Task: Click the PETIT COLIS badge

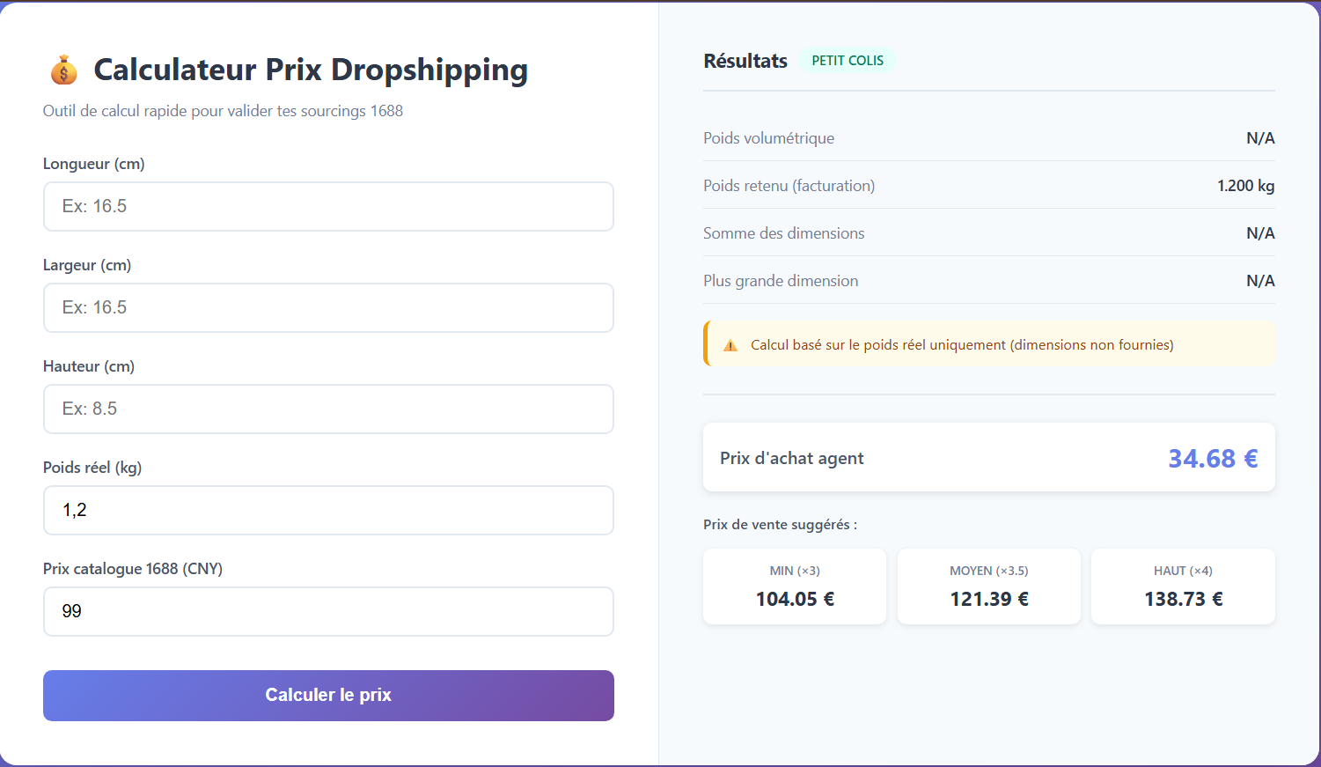Action: (848, 61)
